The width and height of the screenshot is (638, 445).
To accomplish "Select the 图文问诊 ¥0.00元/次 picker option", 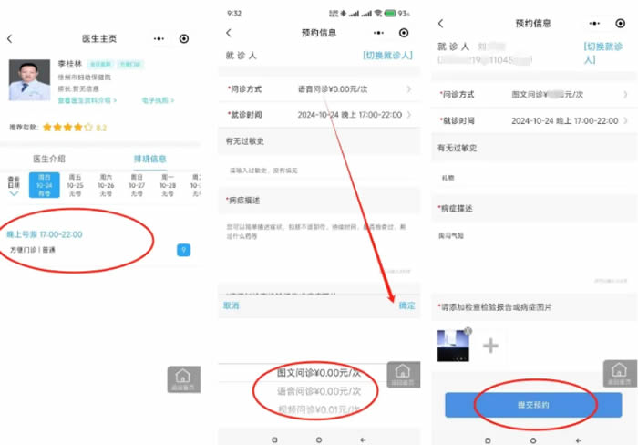I will pos(318,372).
